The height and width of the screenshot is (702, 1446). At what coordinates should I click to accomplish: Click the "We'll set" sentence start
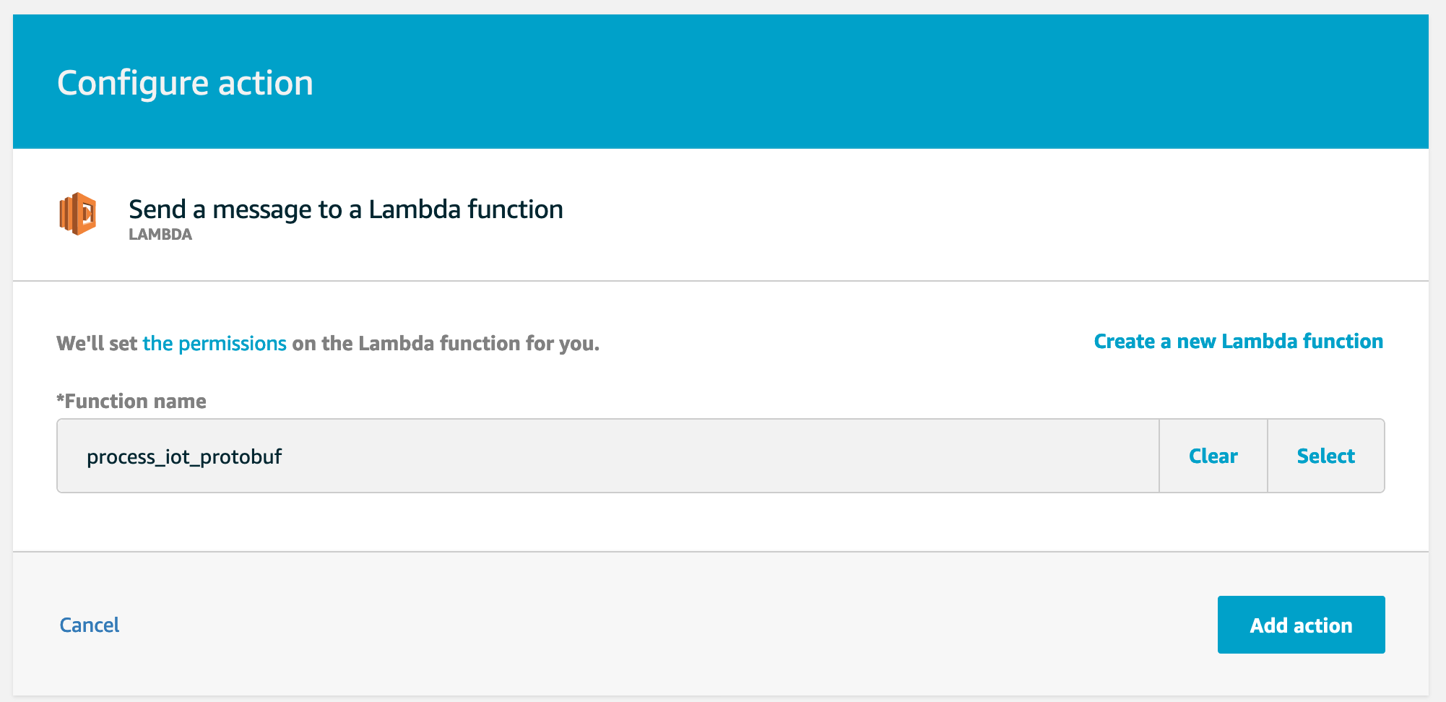pyautogui.click(x=97, y=343)
